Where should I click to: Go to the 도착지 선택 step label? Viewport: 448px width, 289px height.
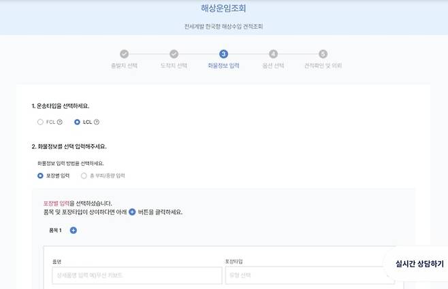point(174,66)
